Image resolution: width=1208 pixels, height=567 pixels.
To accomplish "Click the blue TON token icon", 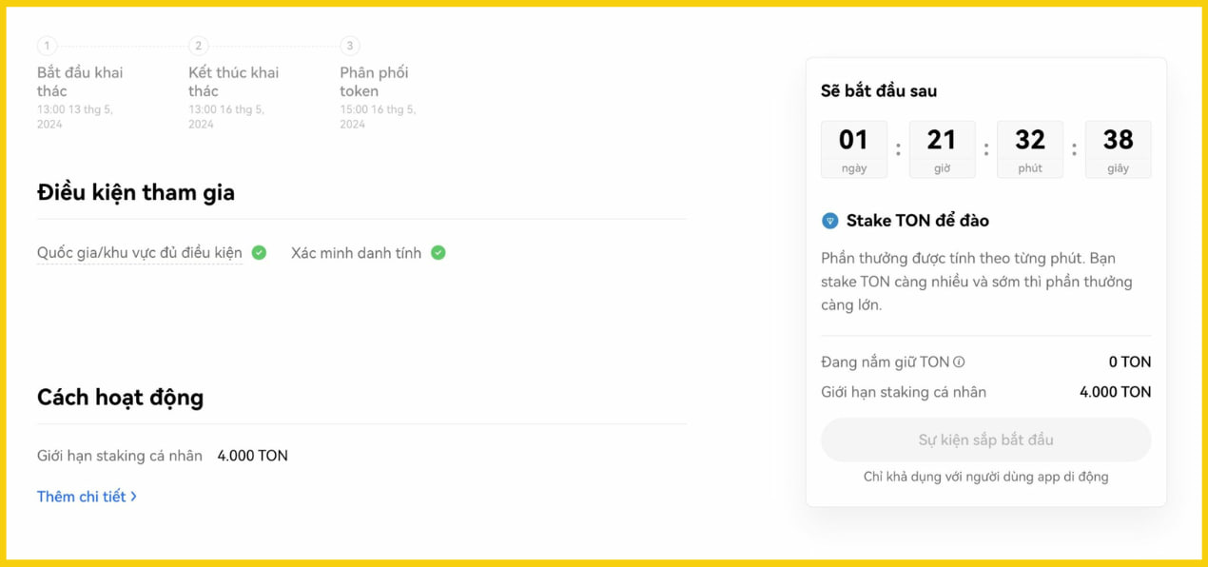I will click(830, 221).
